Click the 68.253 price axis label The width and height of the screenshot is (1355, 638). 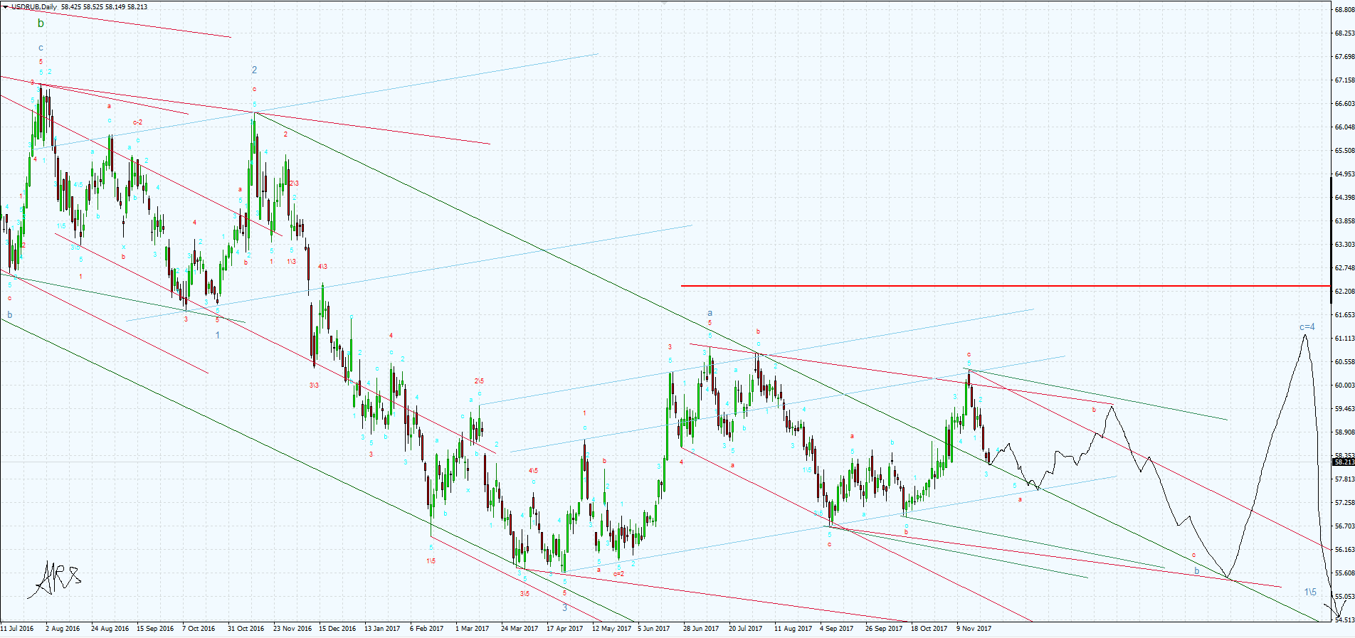(1344, 33)
